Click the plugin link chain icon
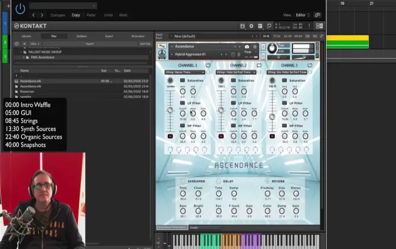Image resolution: width=396 pixels, height=249 pixels. tap(317, 15)
